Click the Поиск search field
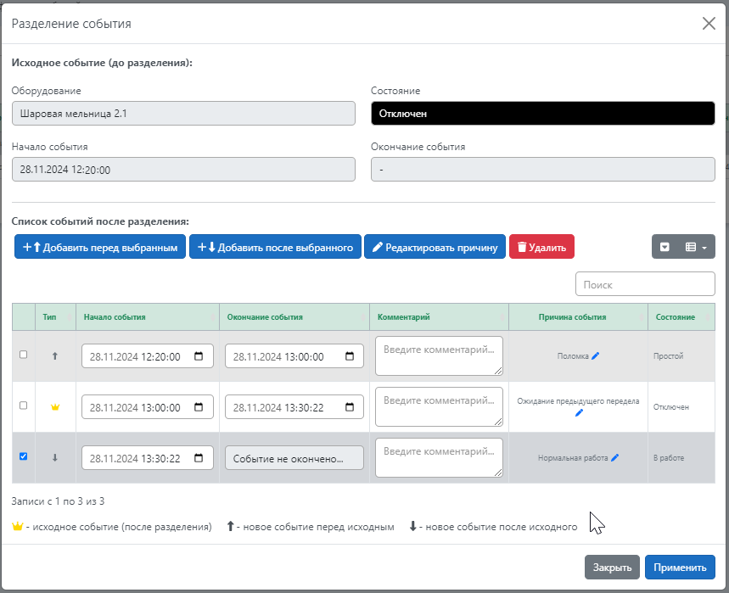The image size is (729, 593). (x=645, y=284)
